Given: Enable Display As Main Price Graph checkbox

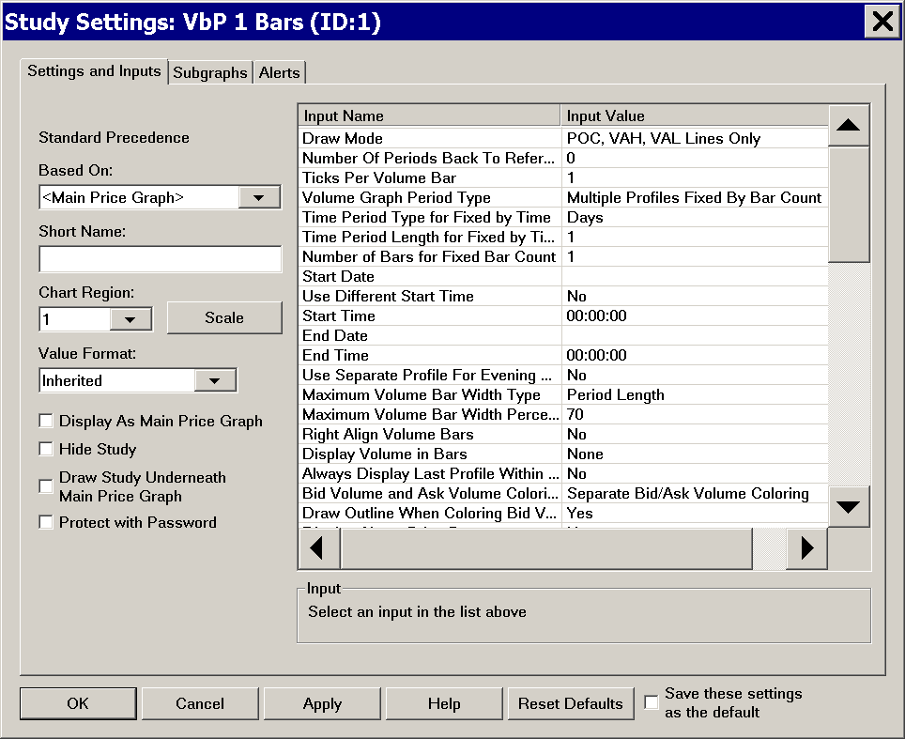Looking at the screenshot, I should point(46,422).
